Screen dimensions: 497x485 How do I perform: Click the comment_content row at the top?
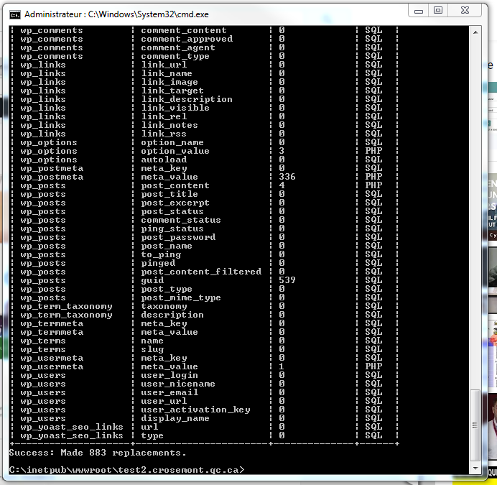(x=183, y=30)
